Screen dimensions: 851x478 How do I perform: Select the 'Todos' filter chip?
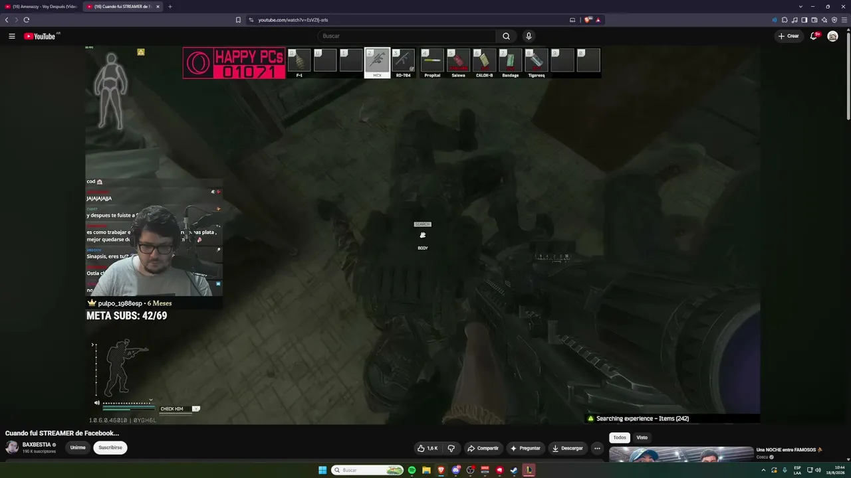(620, 438)
